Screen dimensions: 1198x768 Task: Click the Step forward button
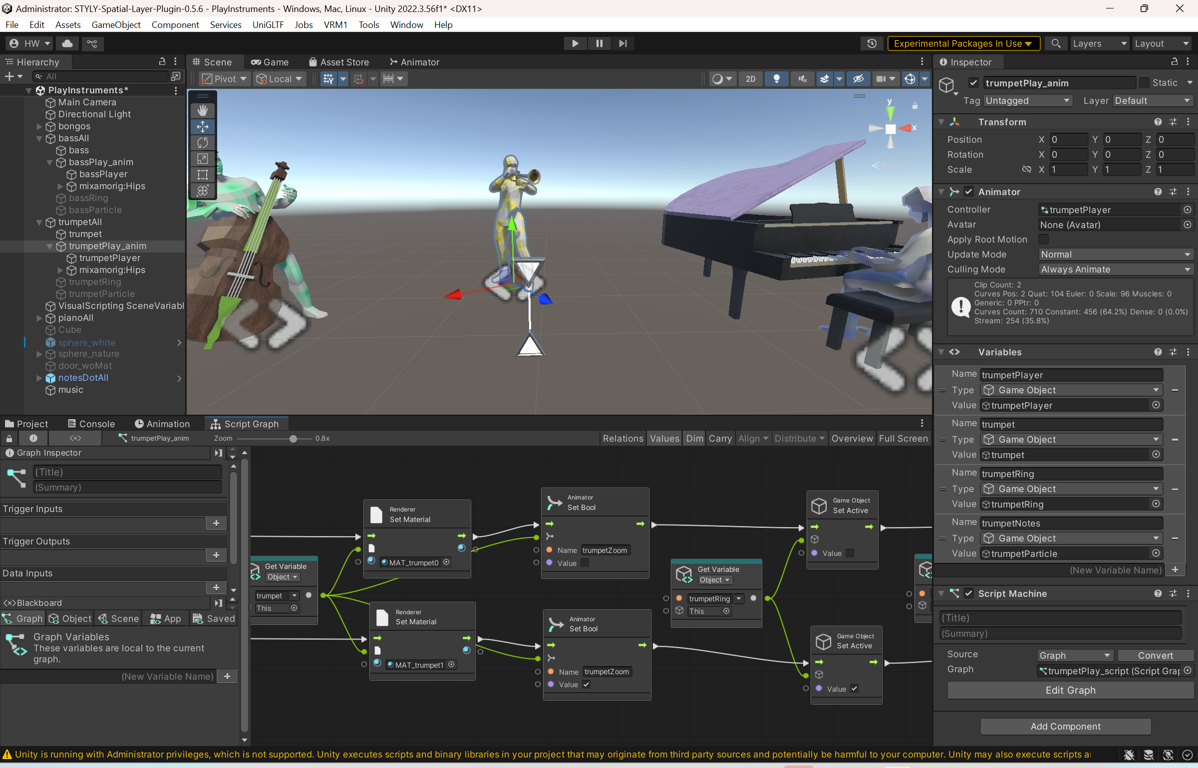click(622, 43)
